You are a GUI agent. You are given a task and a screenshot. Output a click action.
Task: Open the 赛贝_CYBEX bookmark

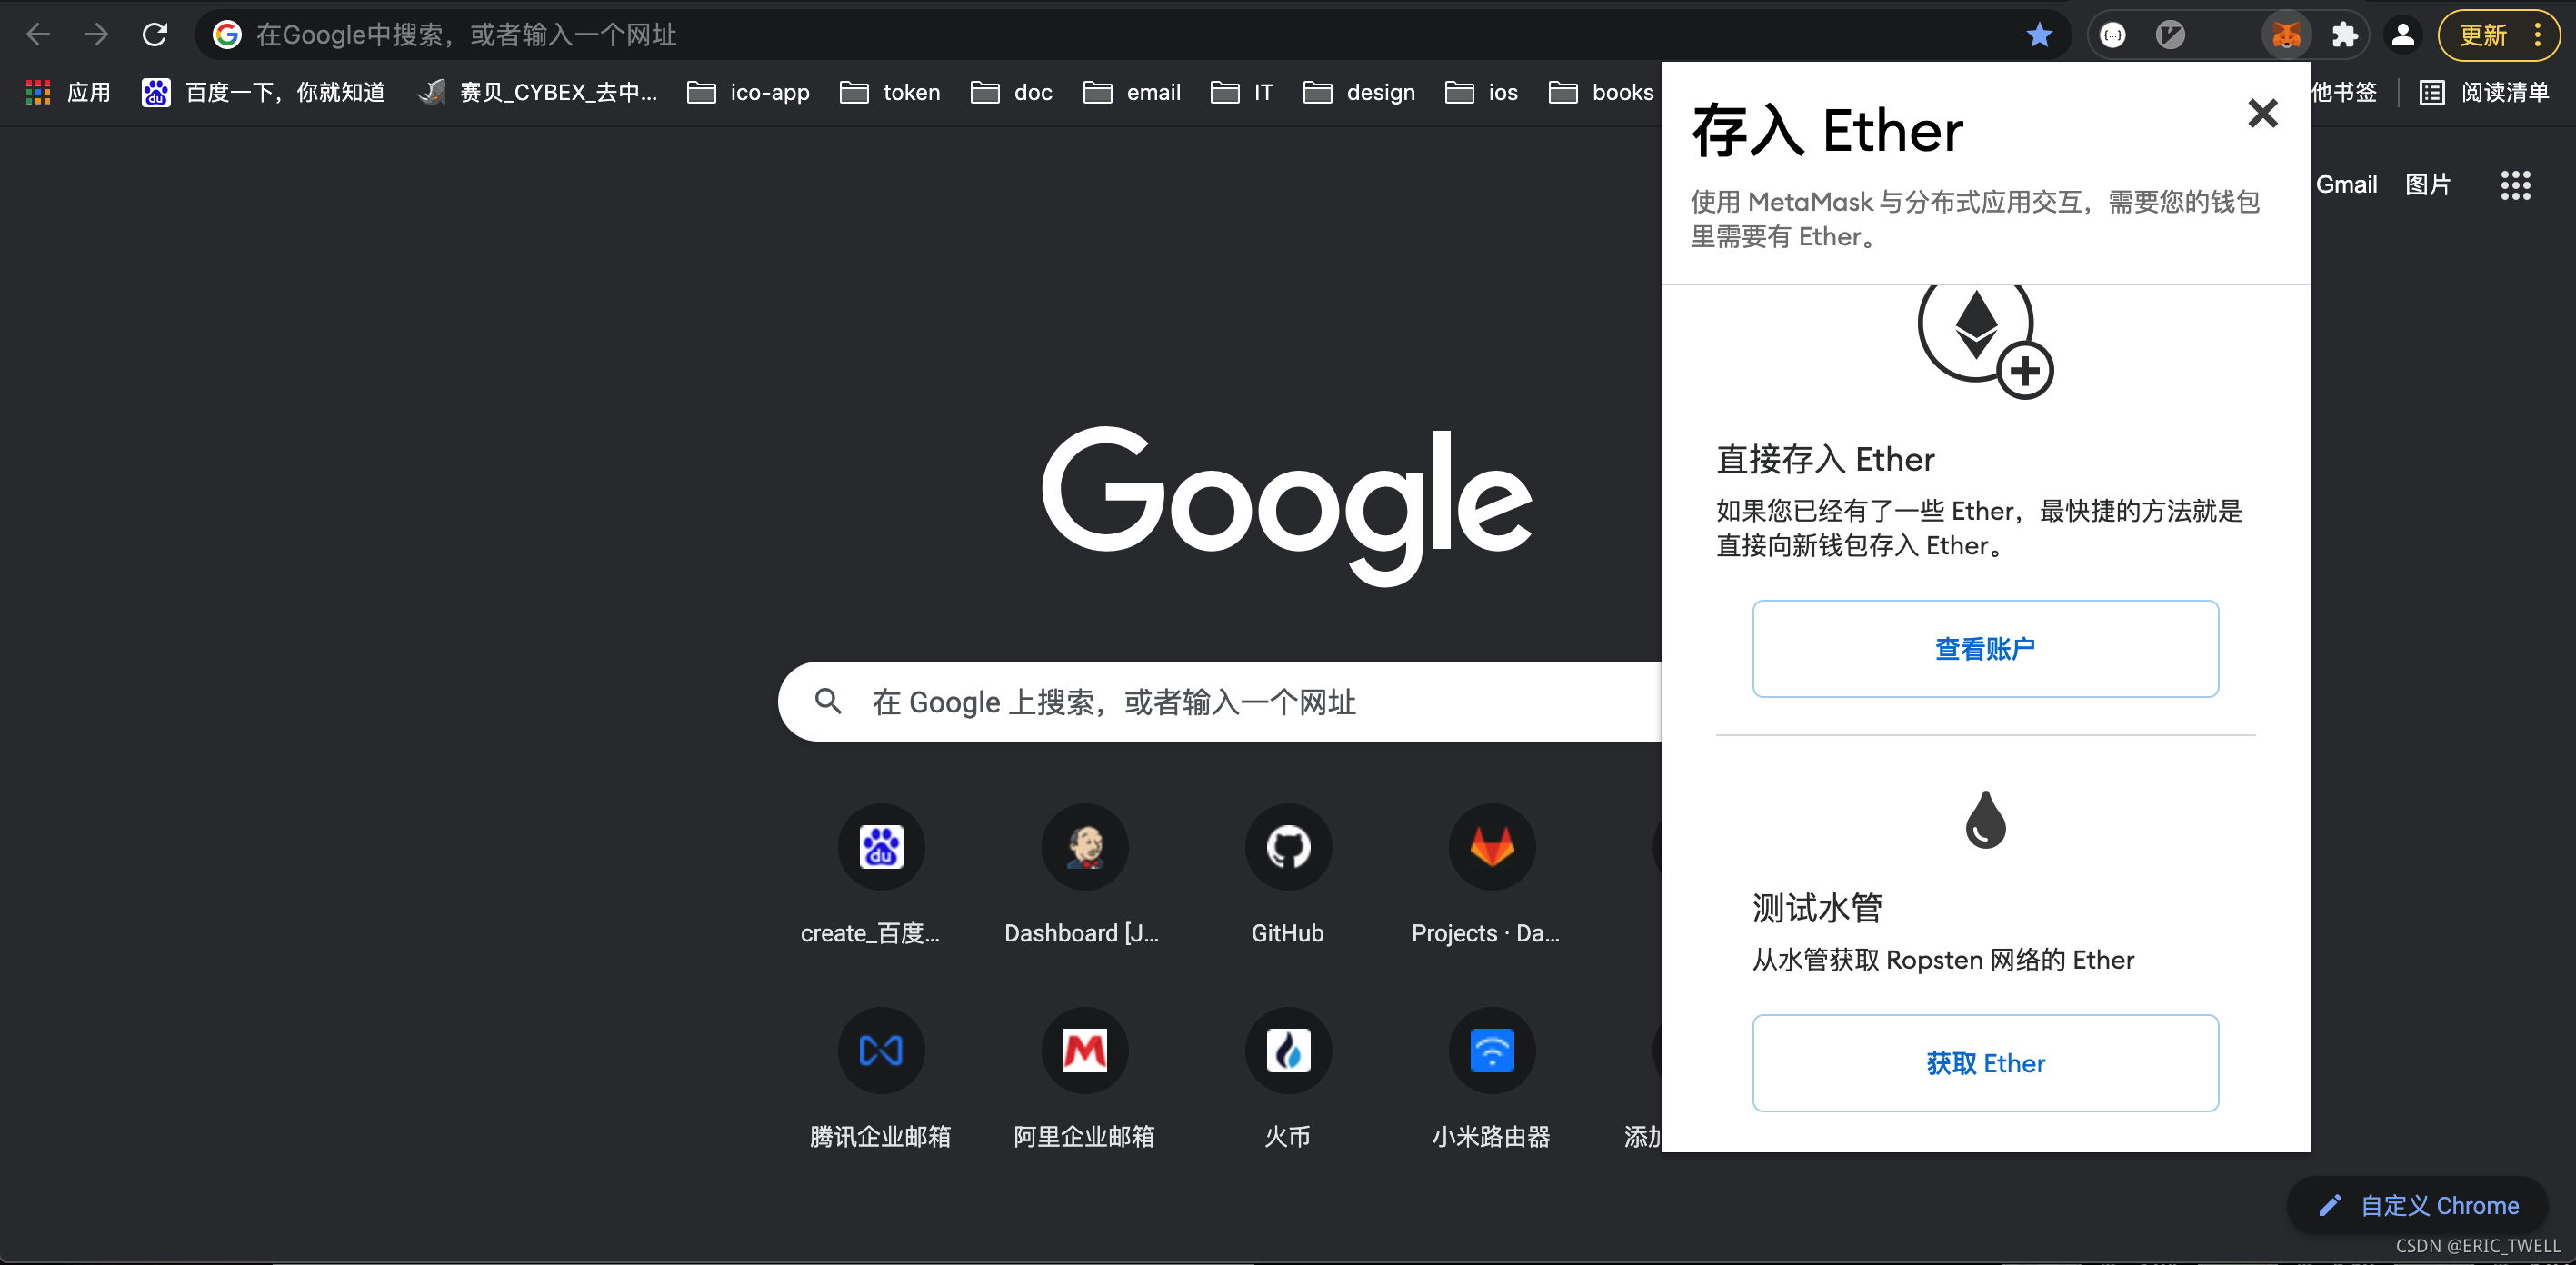tap(537, 92)
